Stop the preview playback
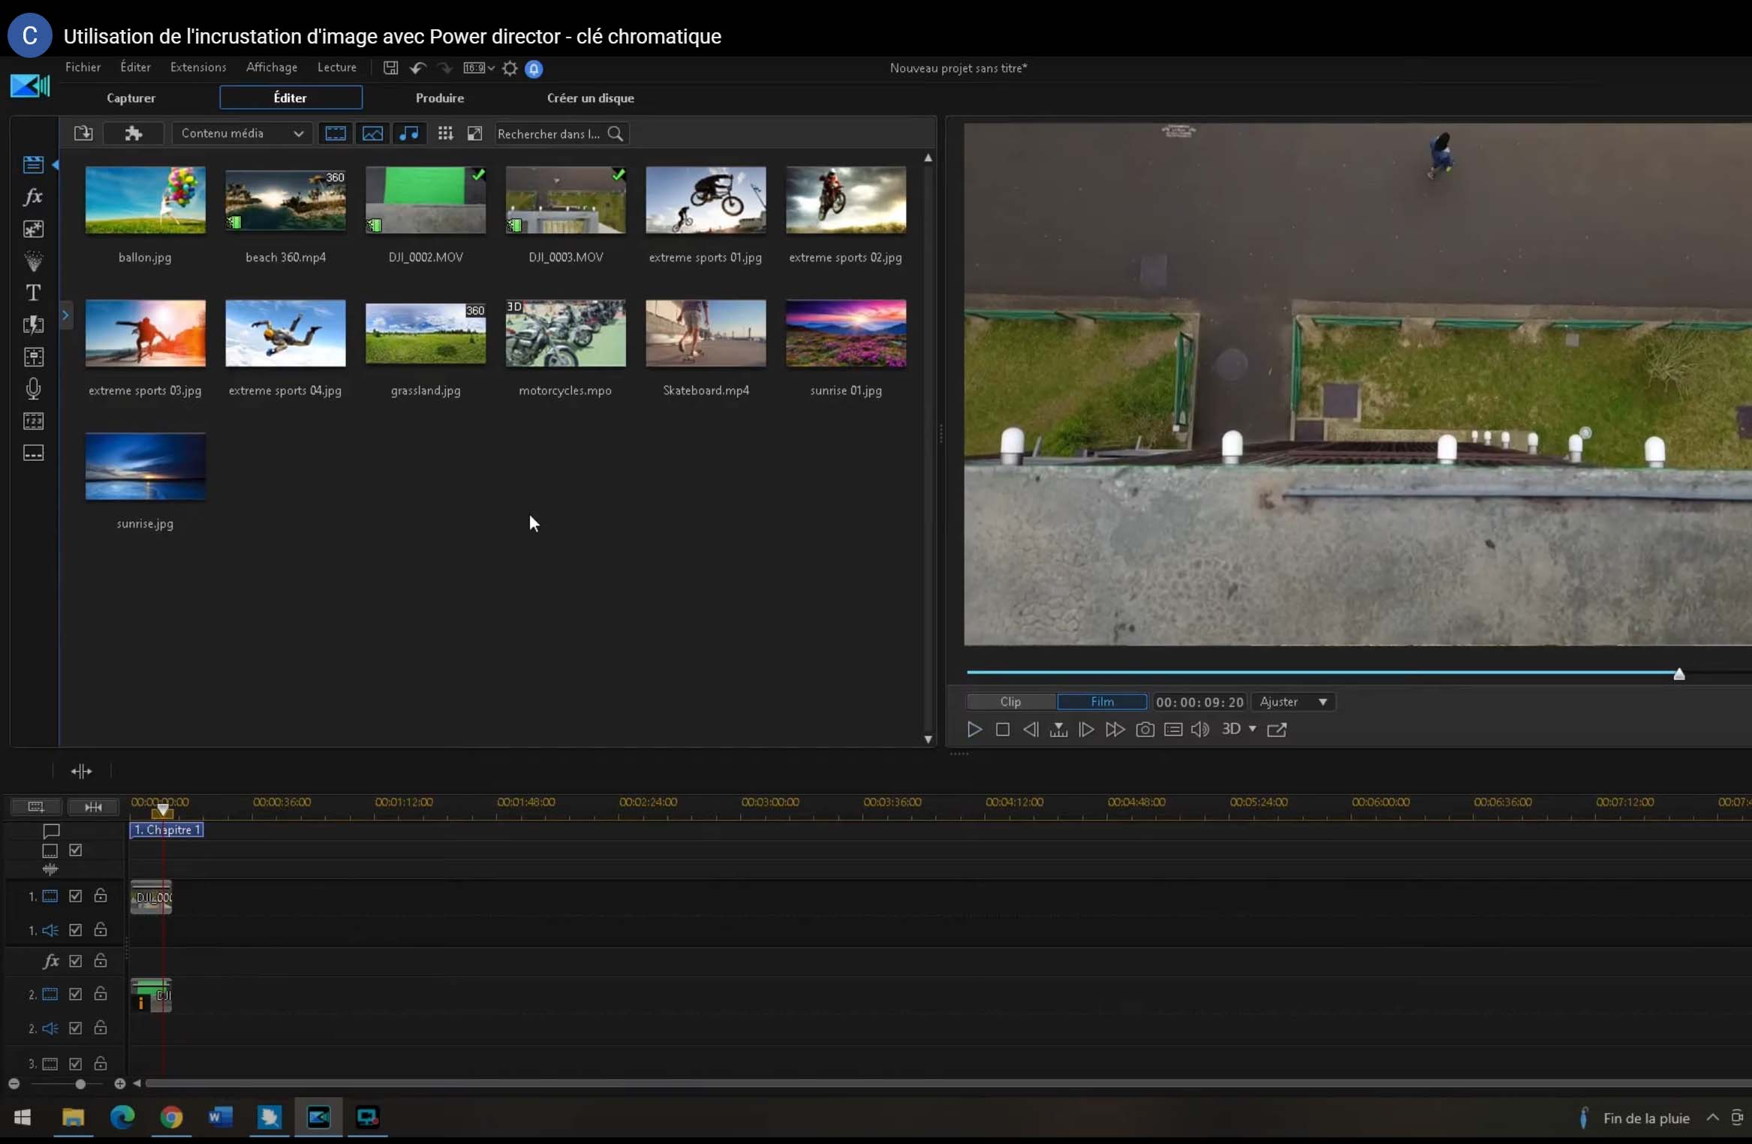The image size is (1752, 1144). pyautogui.click(x=1002, y=730)
